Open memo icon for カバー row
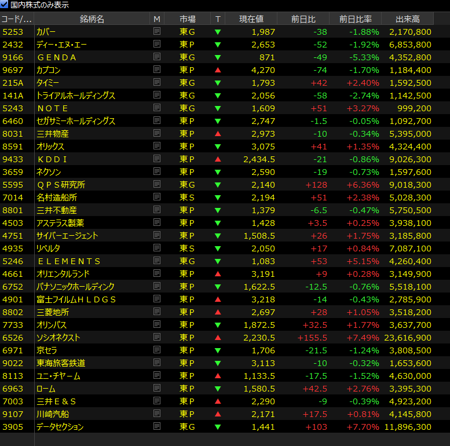 157,31
